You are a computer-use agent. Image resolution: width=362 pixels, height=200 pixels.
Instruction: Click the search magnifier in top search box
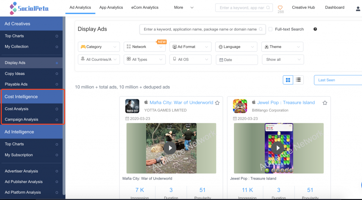268,8
